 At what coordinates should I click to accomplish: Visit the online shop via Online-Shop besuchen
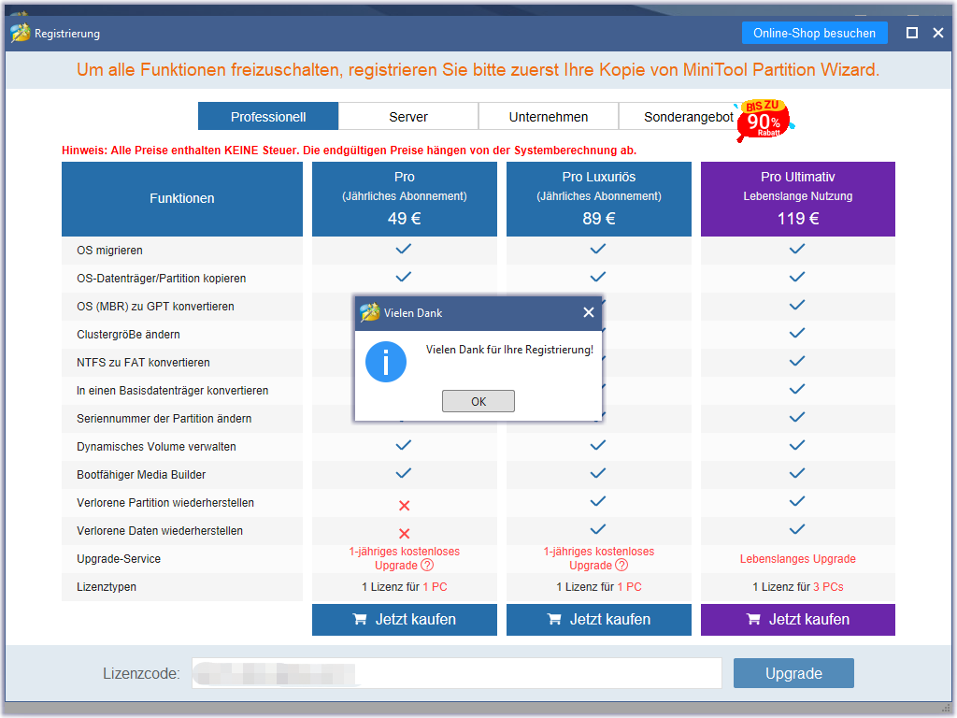(x=814, y=33)
